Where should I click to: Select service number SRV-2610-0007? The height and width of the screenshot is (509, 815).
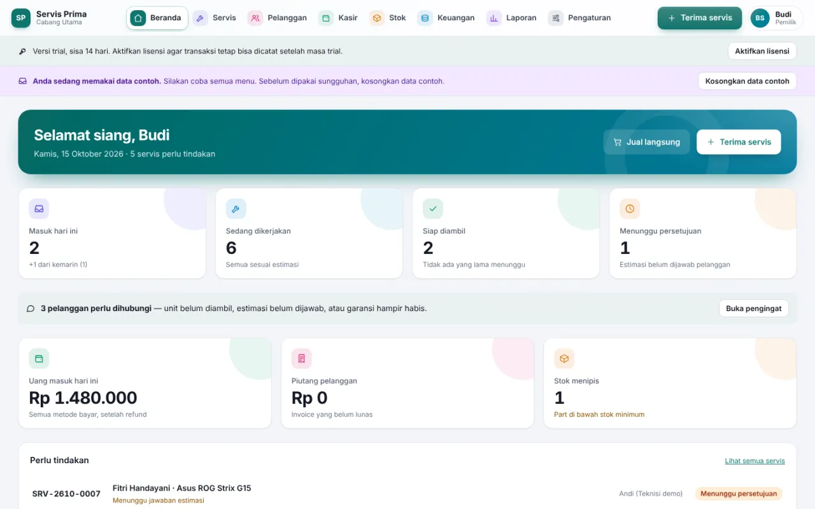tap(66, 494)
